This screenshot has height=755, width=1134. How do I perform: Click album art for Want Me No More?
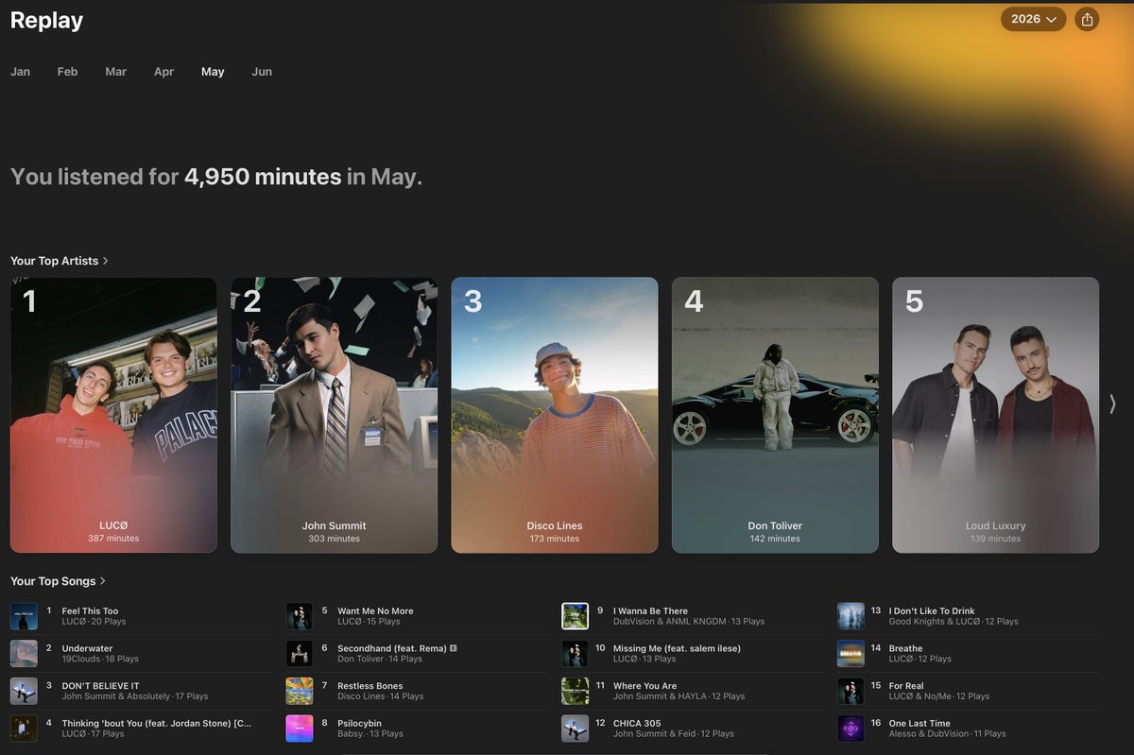300,616
